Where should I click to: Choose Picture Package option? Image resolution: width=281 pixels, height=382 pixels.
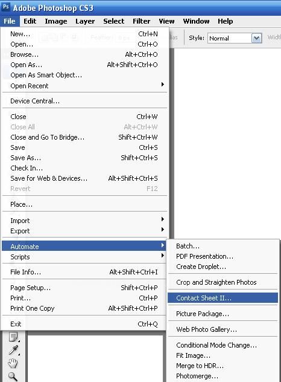pos(223,314)
